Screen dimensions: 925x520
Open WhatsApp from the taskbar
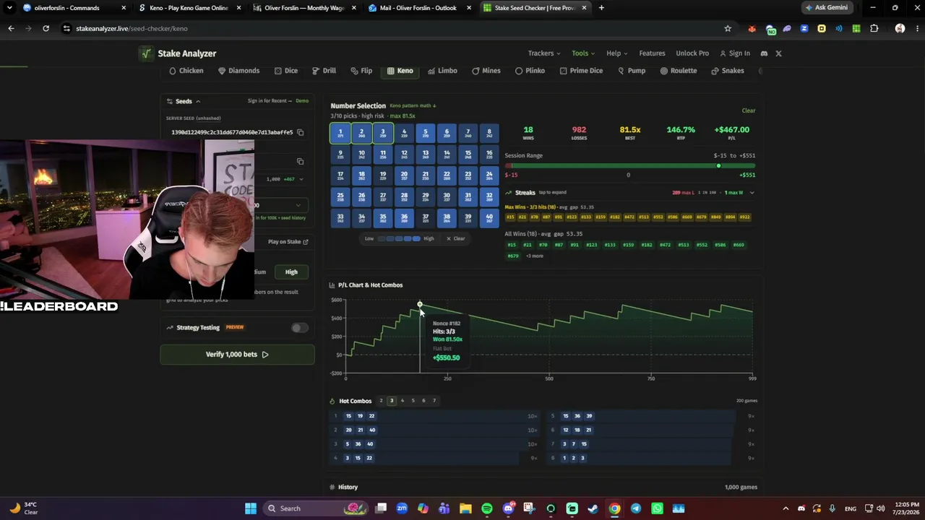pos(657,508)
